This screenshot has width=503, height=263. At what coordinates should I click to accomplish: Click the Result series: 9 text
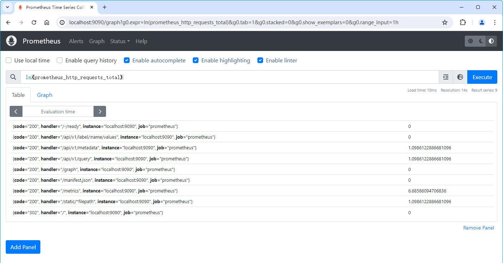point(484,90)
